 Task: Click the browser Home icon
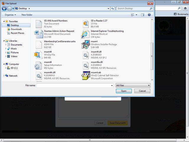pyautogui.click(x=185, y=8)
